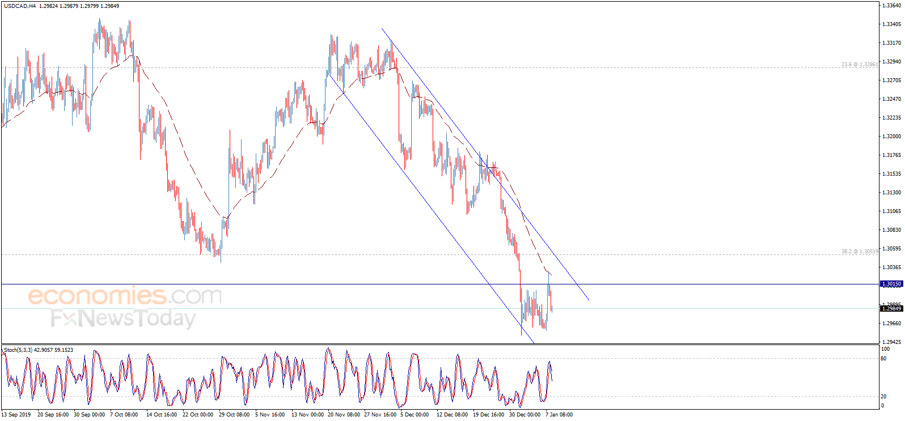The height and width of the screenshot is (421, 905).
Task: Select the 1.29849 current price tag
Action: tap(891, 309)
